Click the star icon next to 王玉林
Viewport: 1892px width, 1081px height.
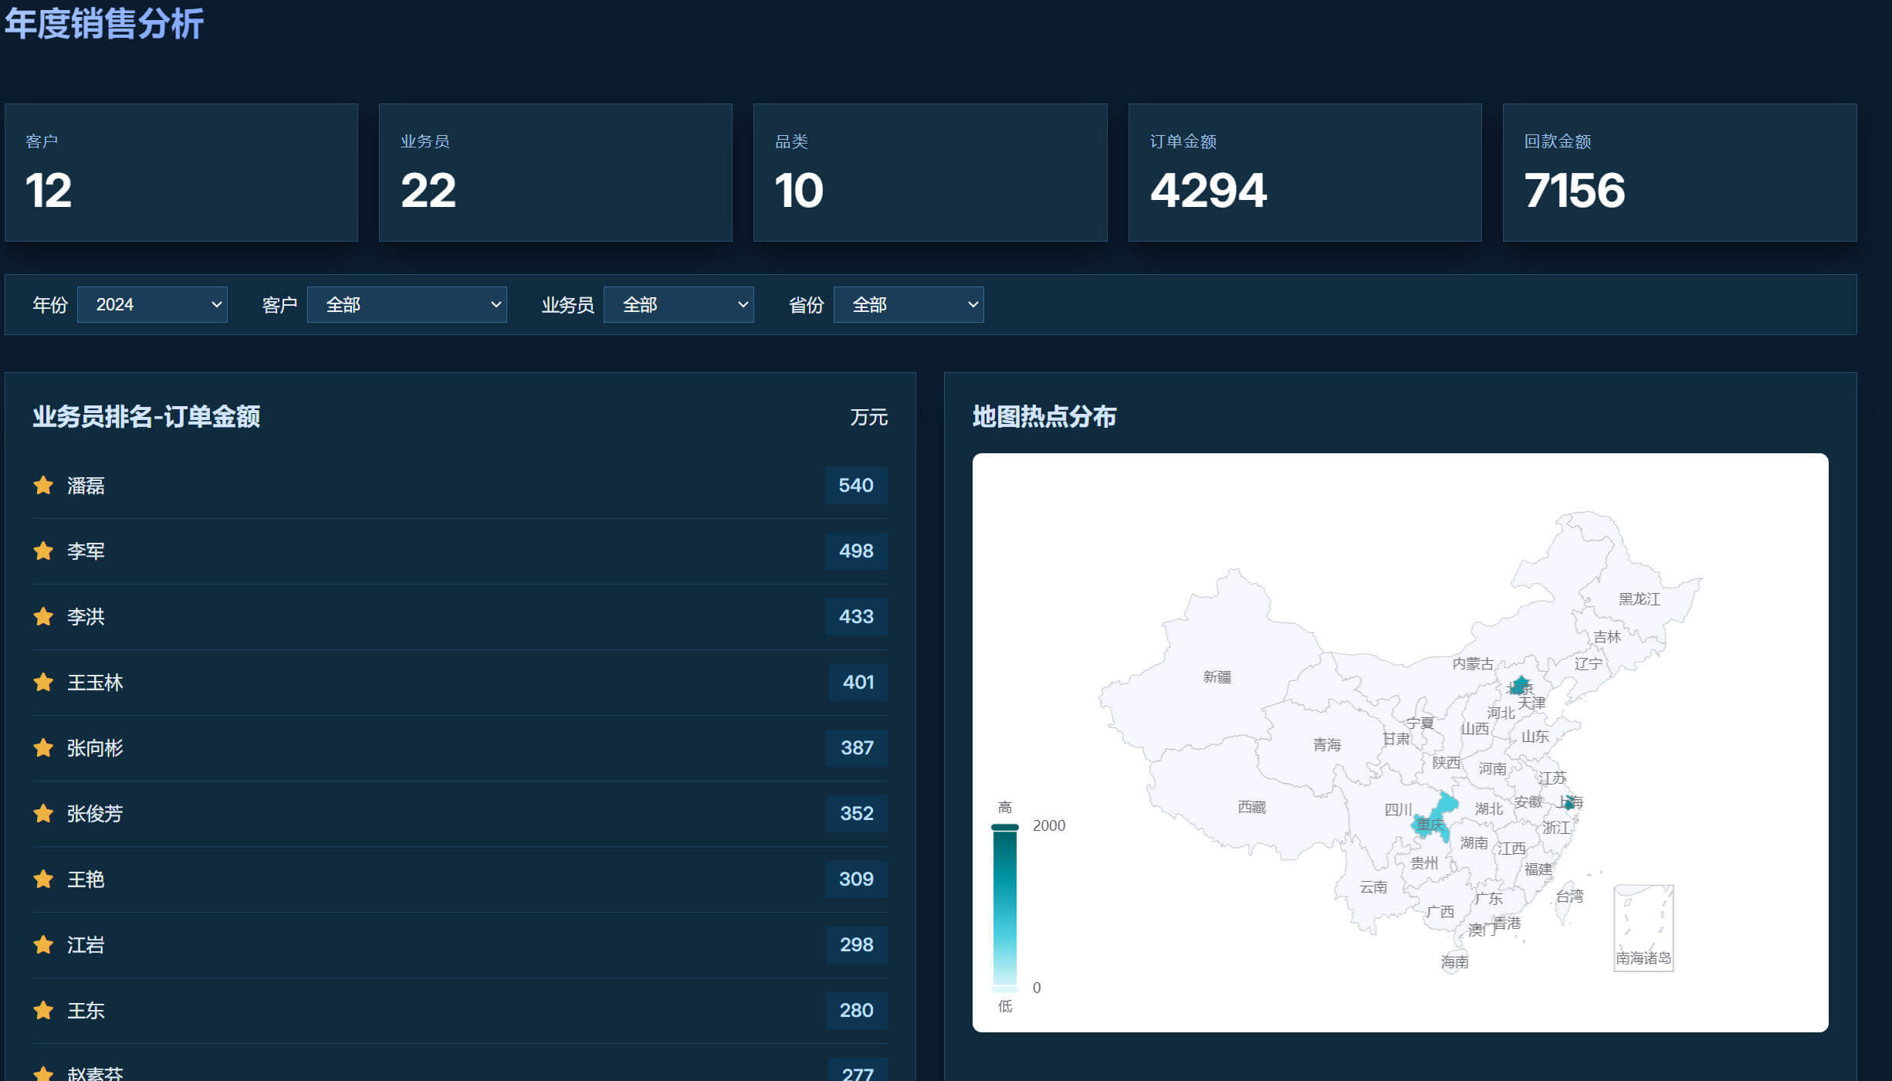pos(43,683)
